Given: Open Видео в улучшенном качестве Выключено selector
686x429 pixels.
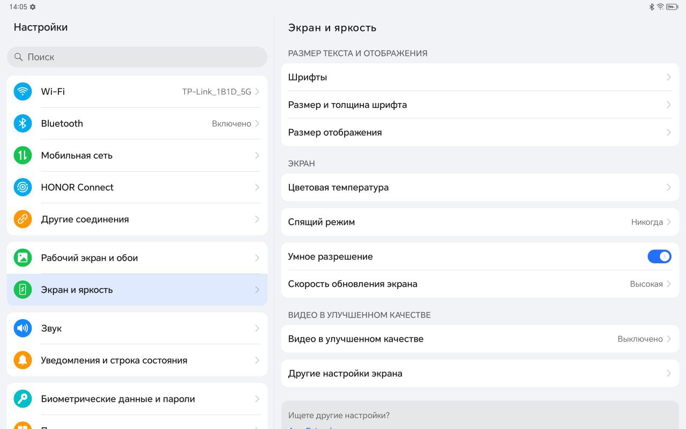Looking at the screenshot, I should (645, 339).
